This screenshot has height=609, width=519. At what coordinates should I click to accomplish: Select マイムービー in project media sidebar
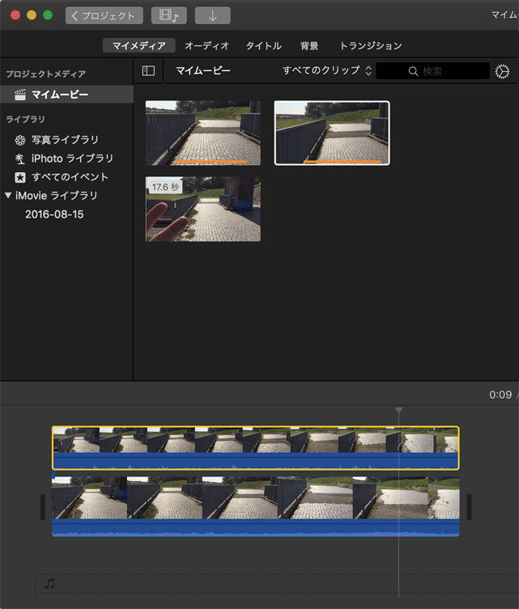66,95
